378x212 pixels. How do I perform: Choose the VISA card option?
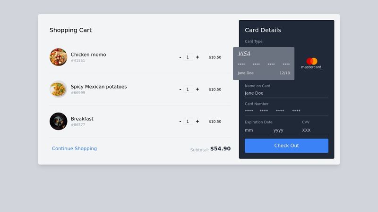(263, 63)
